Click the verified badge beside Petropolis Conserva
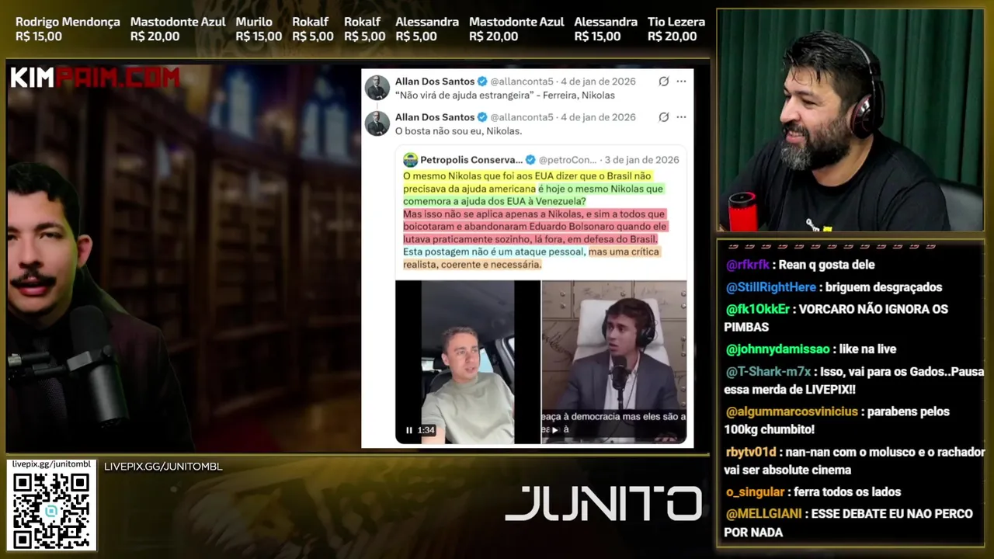 tap(530, 160)
